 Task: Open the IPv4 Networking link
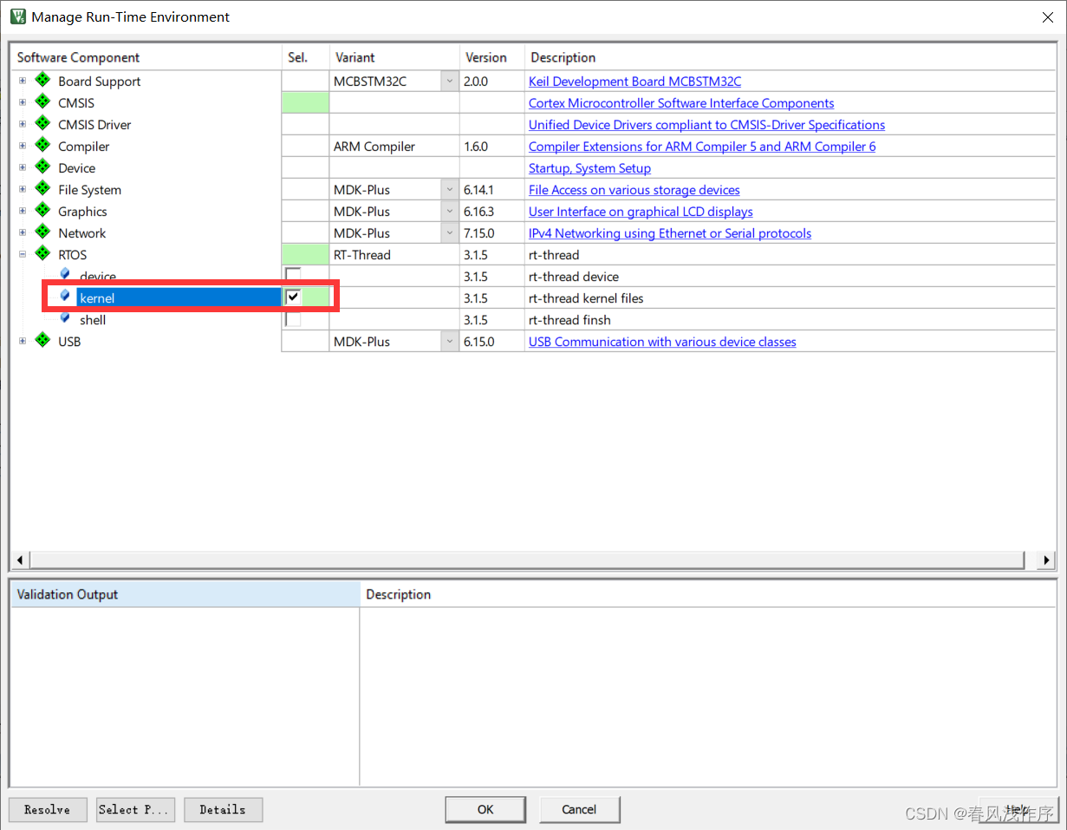tap(670, 233)
